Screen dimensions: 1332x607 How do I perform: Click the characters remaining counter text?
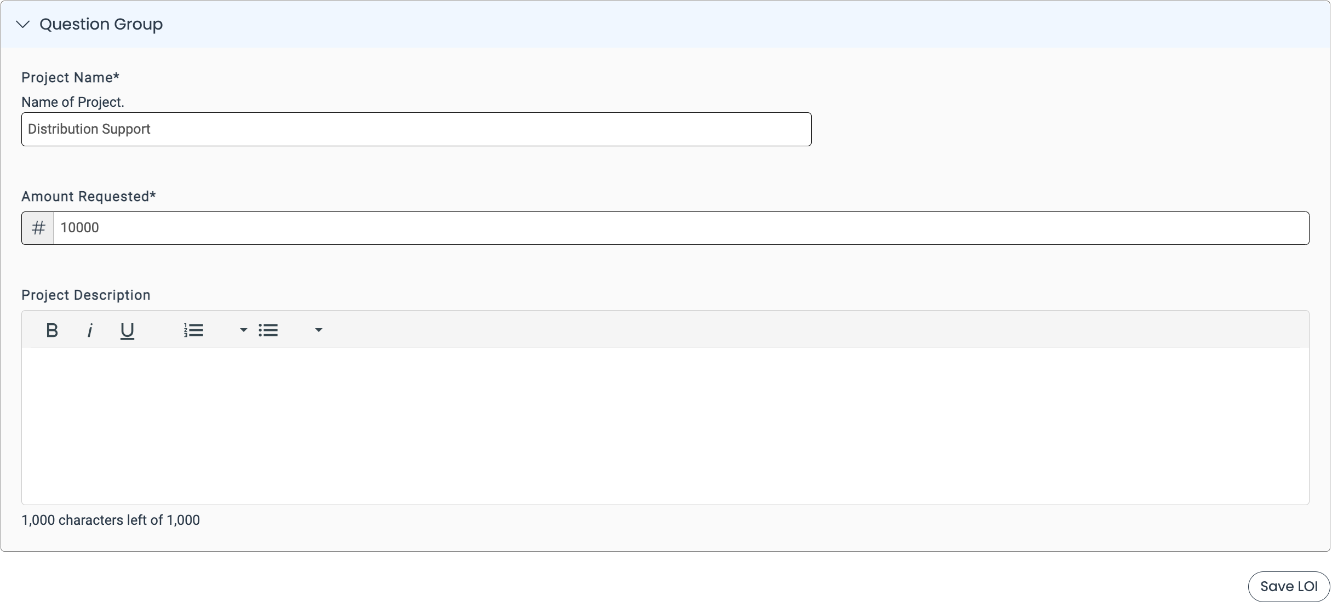coord(111,520)
